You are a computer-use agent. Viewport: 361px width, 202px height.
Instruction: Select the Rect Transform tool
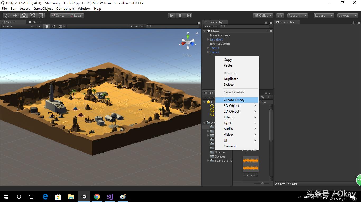[40, 15]
